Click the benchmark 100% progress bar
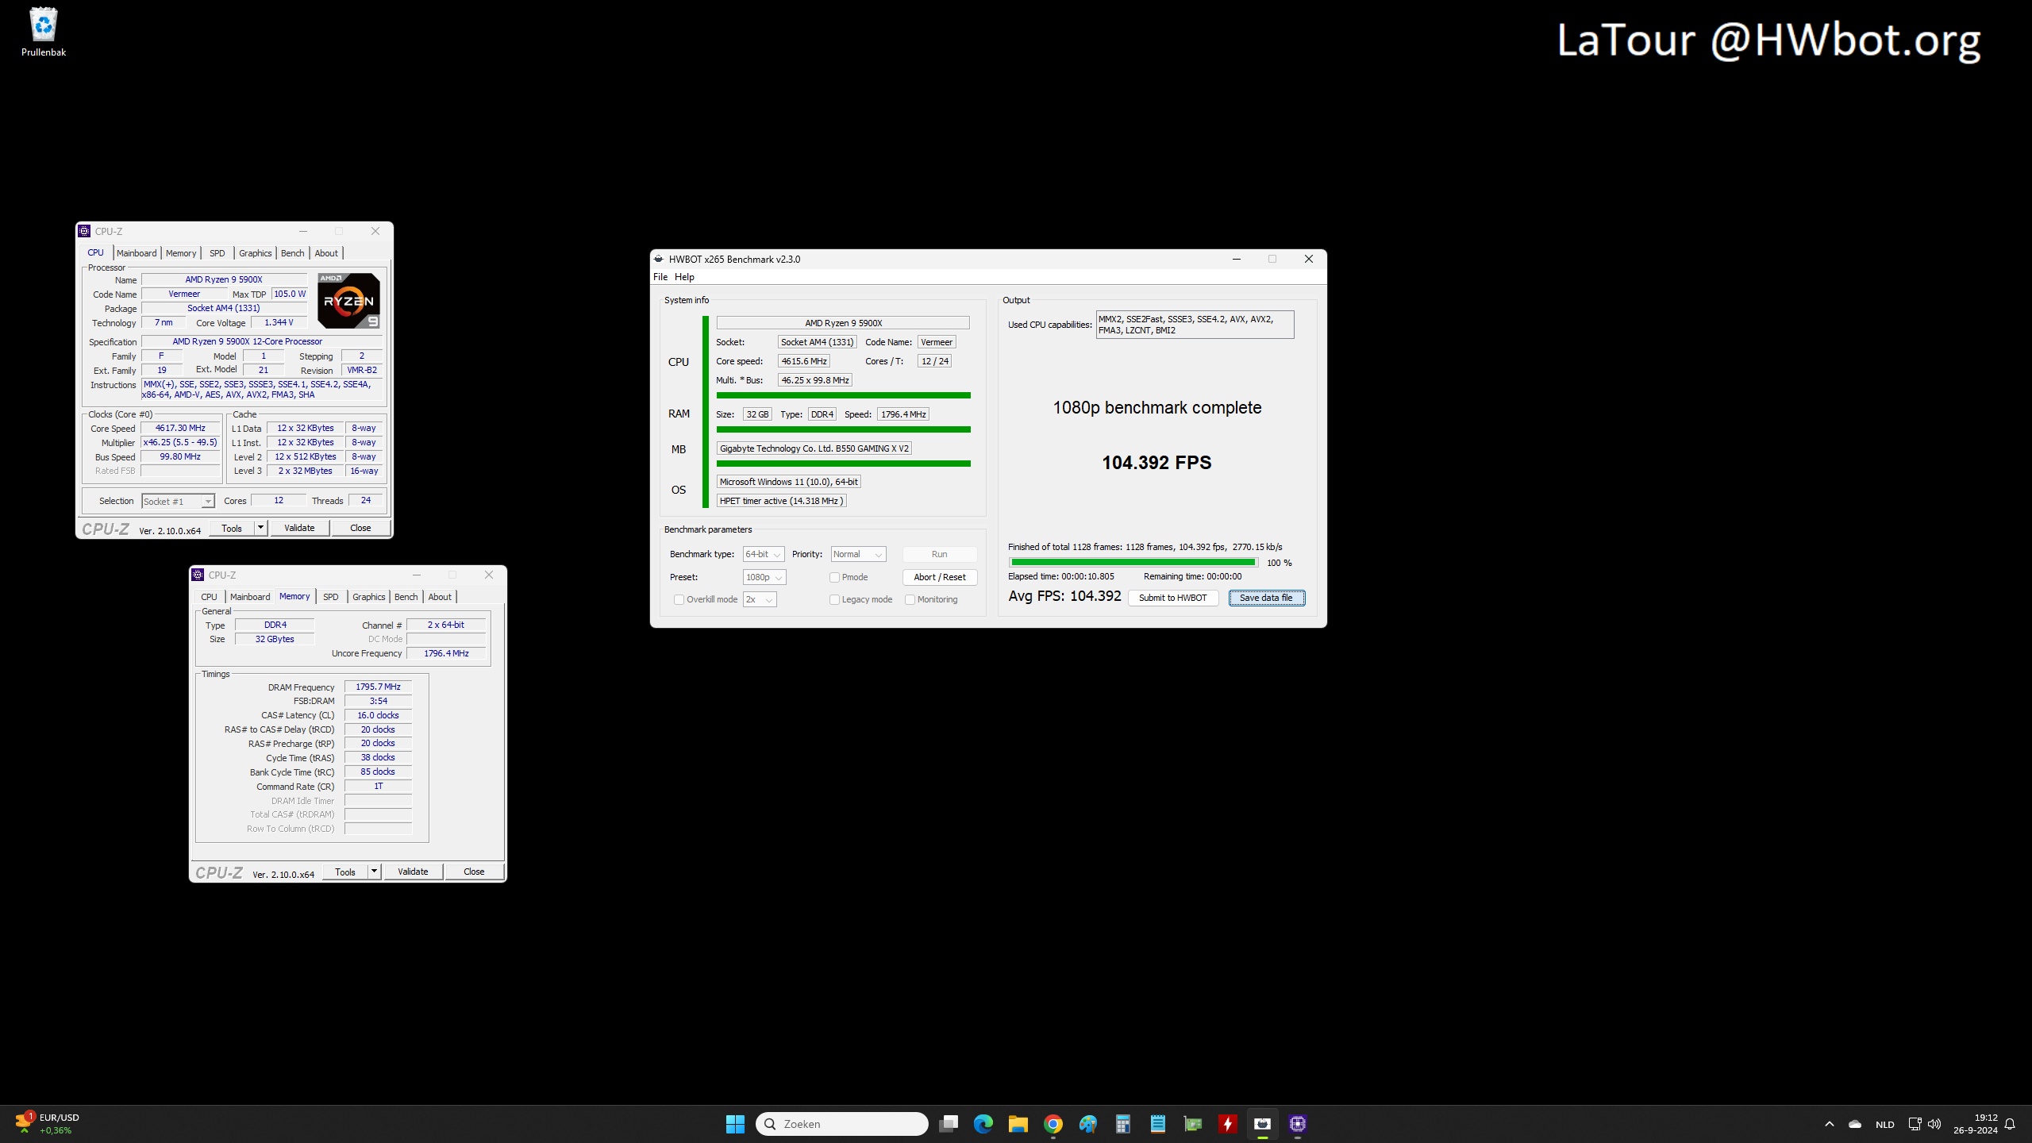Viewport: 2032px width, 1143px height. point(1133,562)
